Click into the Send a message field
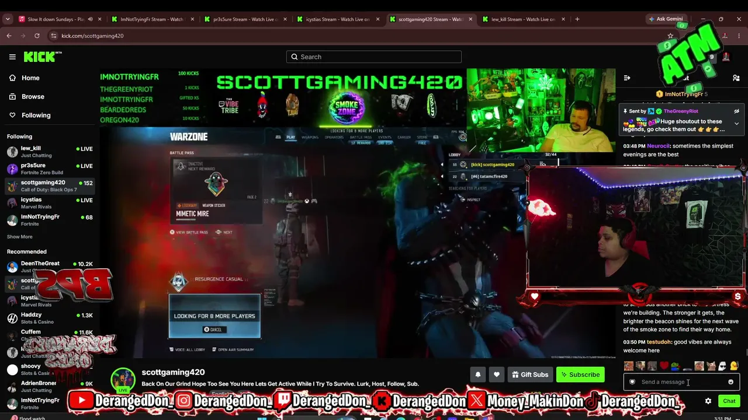 [x=681, y=382]
